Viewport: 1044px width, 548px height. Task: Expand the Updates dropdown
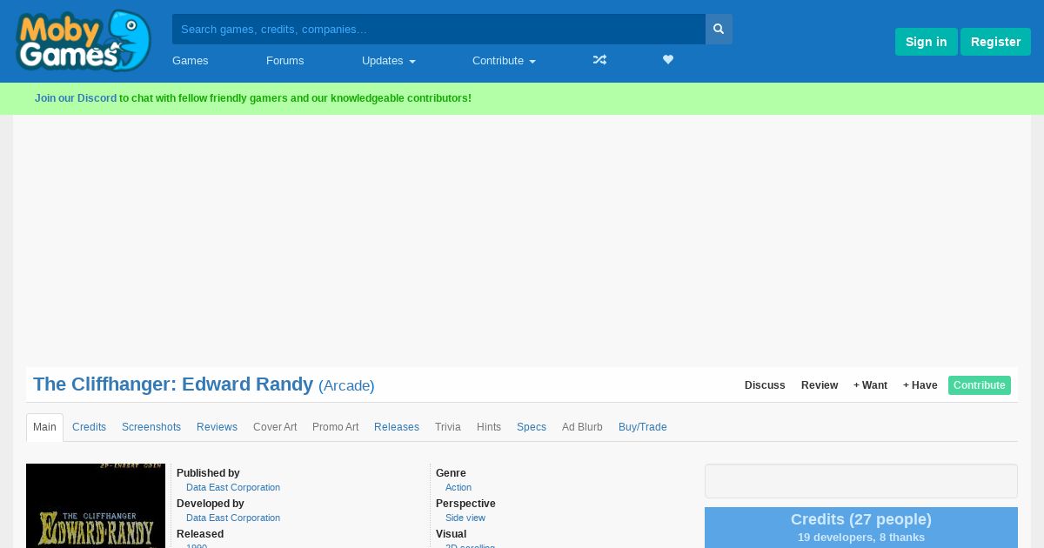(388, 61)
